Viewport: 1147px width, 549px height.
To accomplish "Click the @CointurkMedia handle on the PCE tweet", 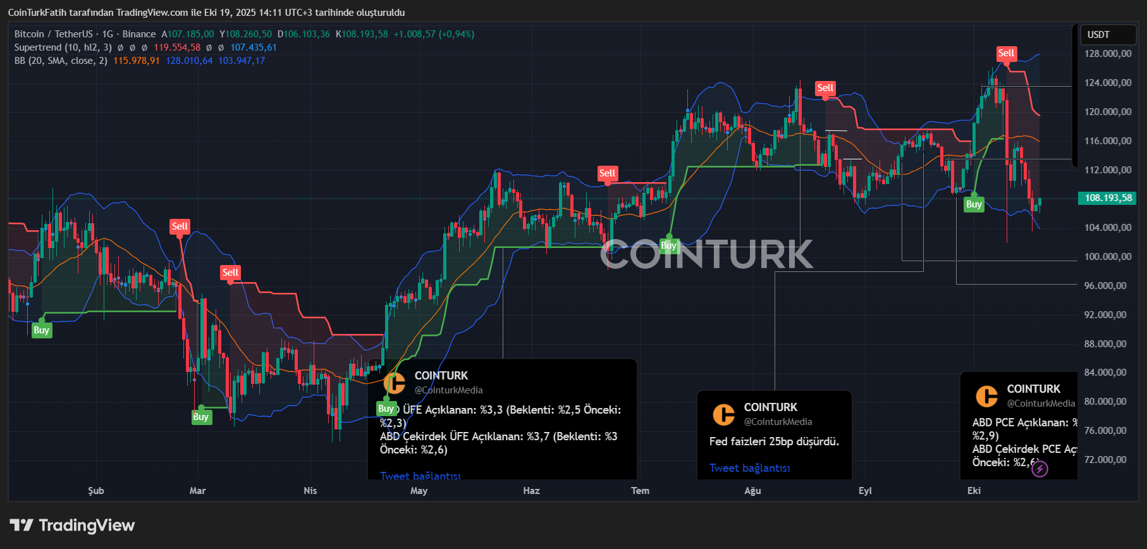I will coord(1041,404).
